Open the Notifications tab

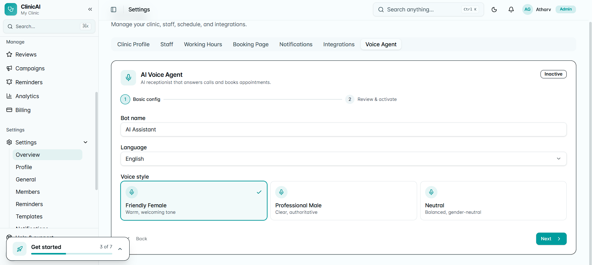coord(296,44)
